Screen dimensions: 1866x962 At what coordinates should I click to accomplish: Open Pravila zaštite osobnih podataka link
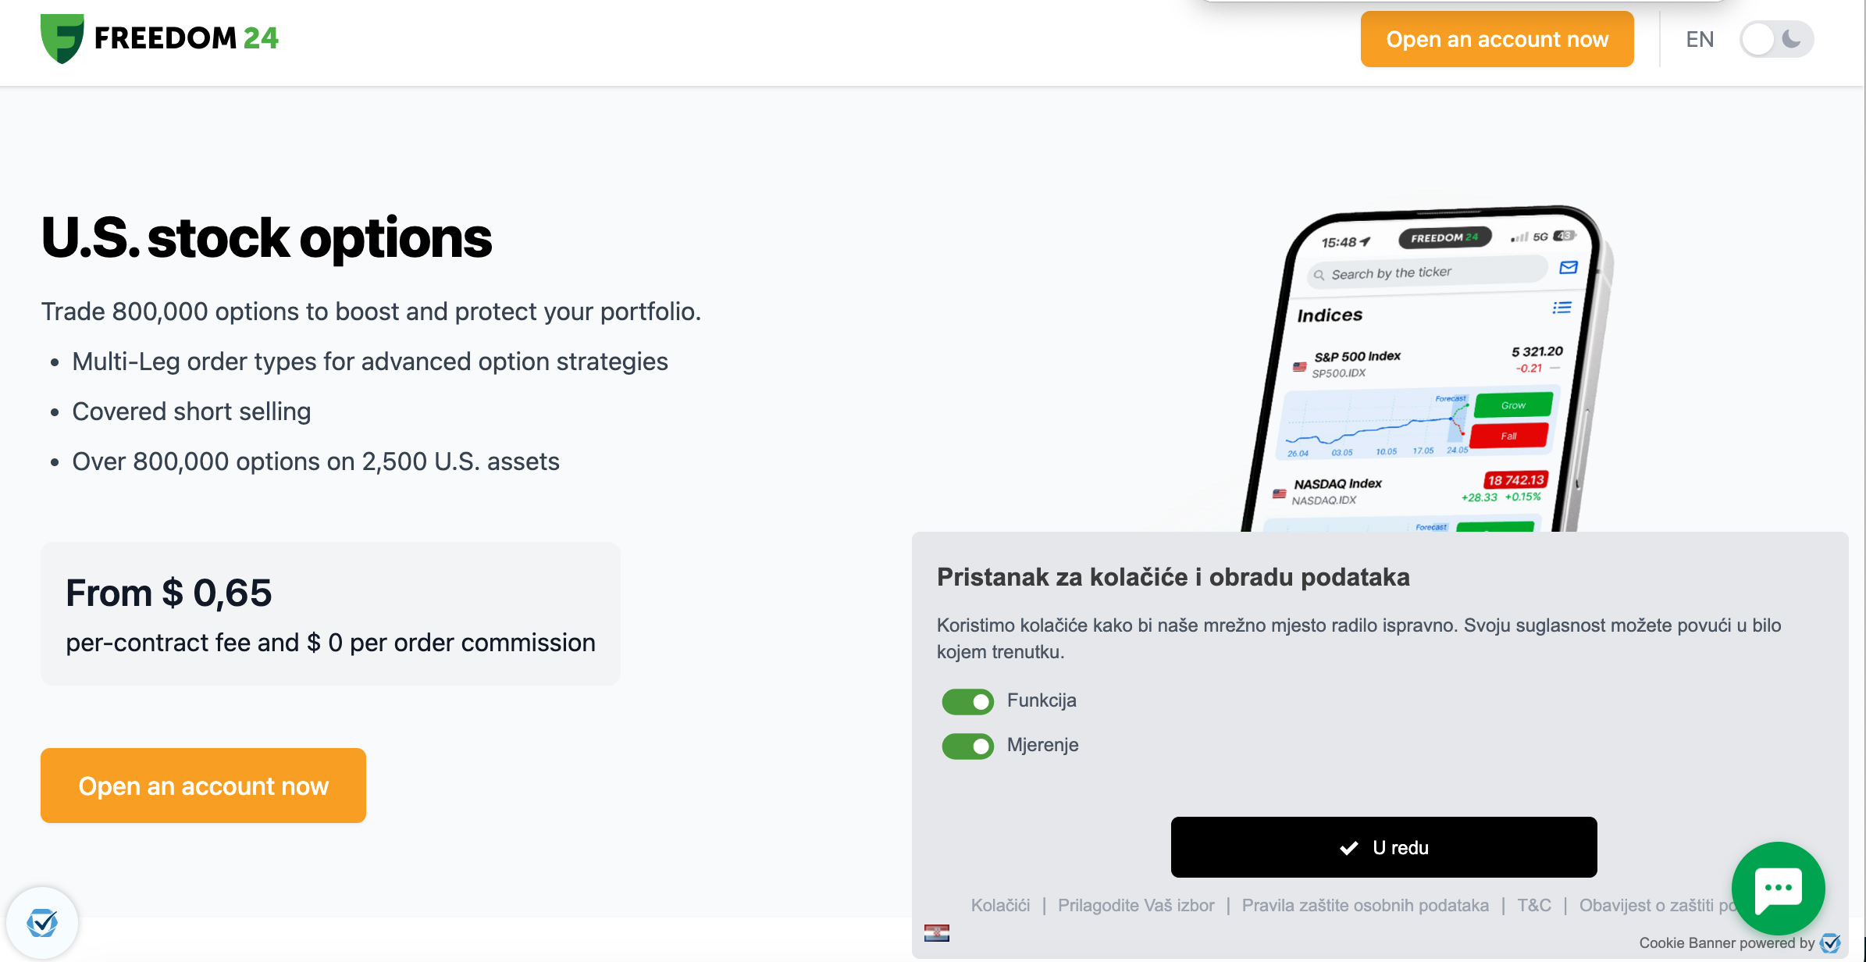tap(1365, 905)
